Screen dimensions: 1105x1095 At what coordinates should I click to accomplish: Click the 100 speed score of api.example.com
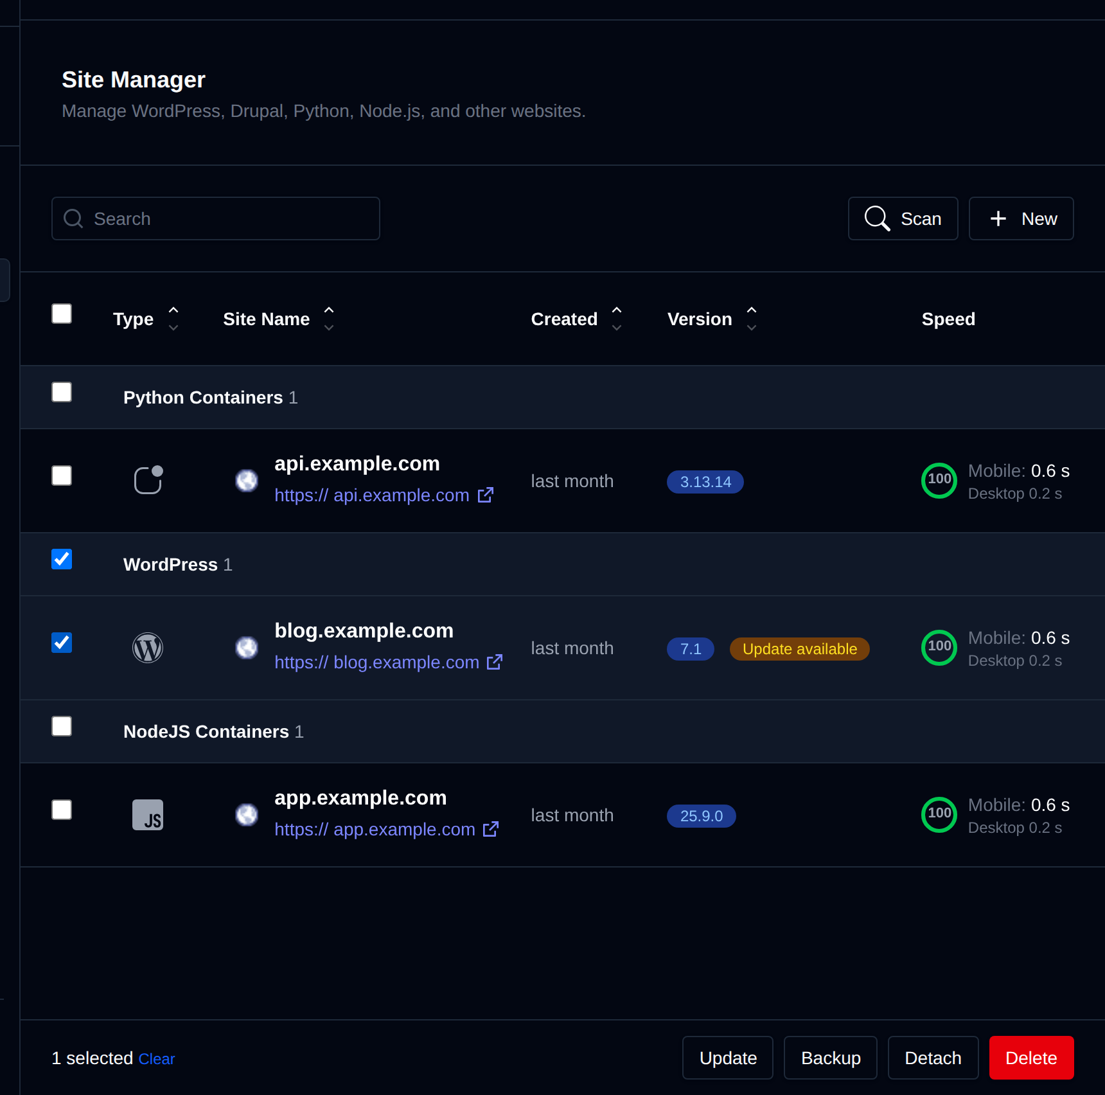click(939, 481)
